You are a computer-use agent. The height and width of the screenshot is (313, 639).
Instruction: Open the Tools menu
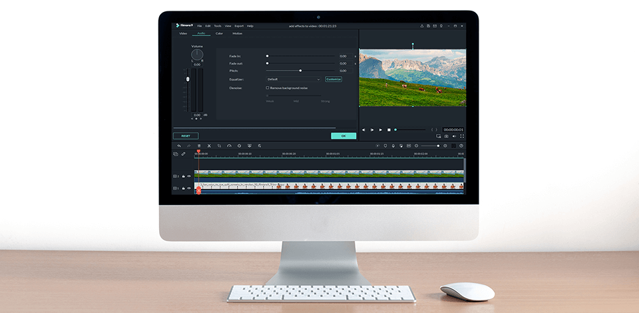(x=218, y=26)
